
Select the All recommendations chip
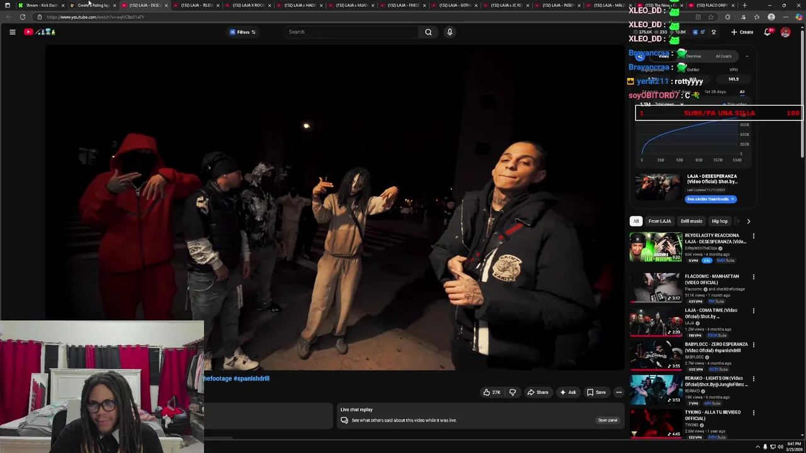click(x=636, y=221)
